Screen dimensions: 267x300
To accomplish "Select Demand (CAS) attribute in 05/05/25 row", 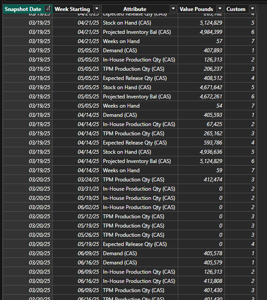I will (120, 51).
